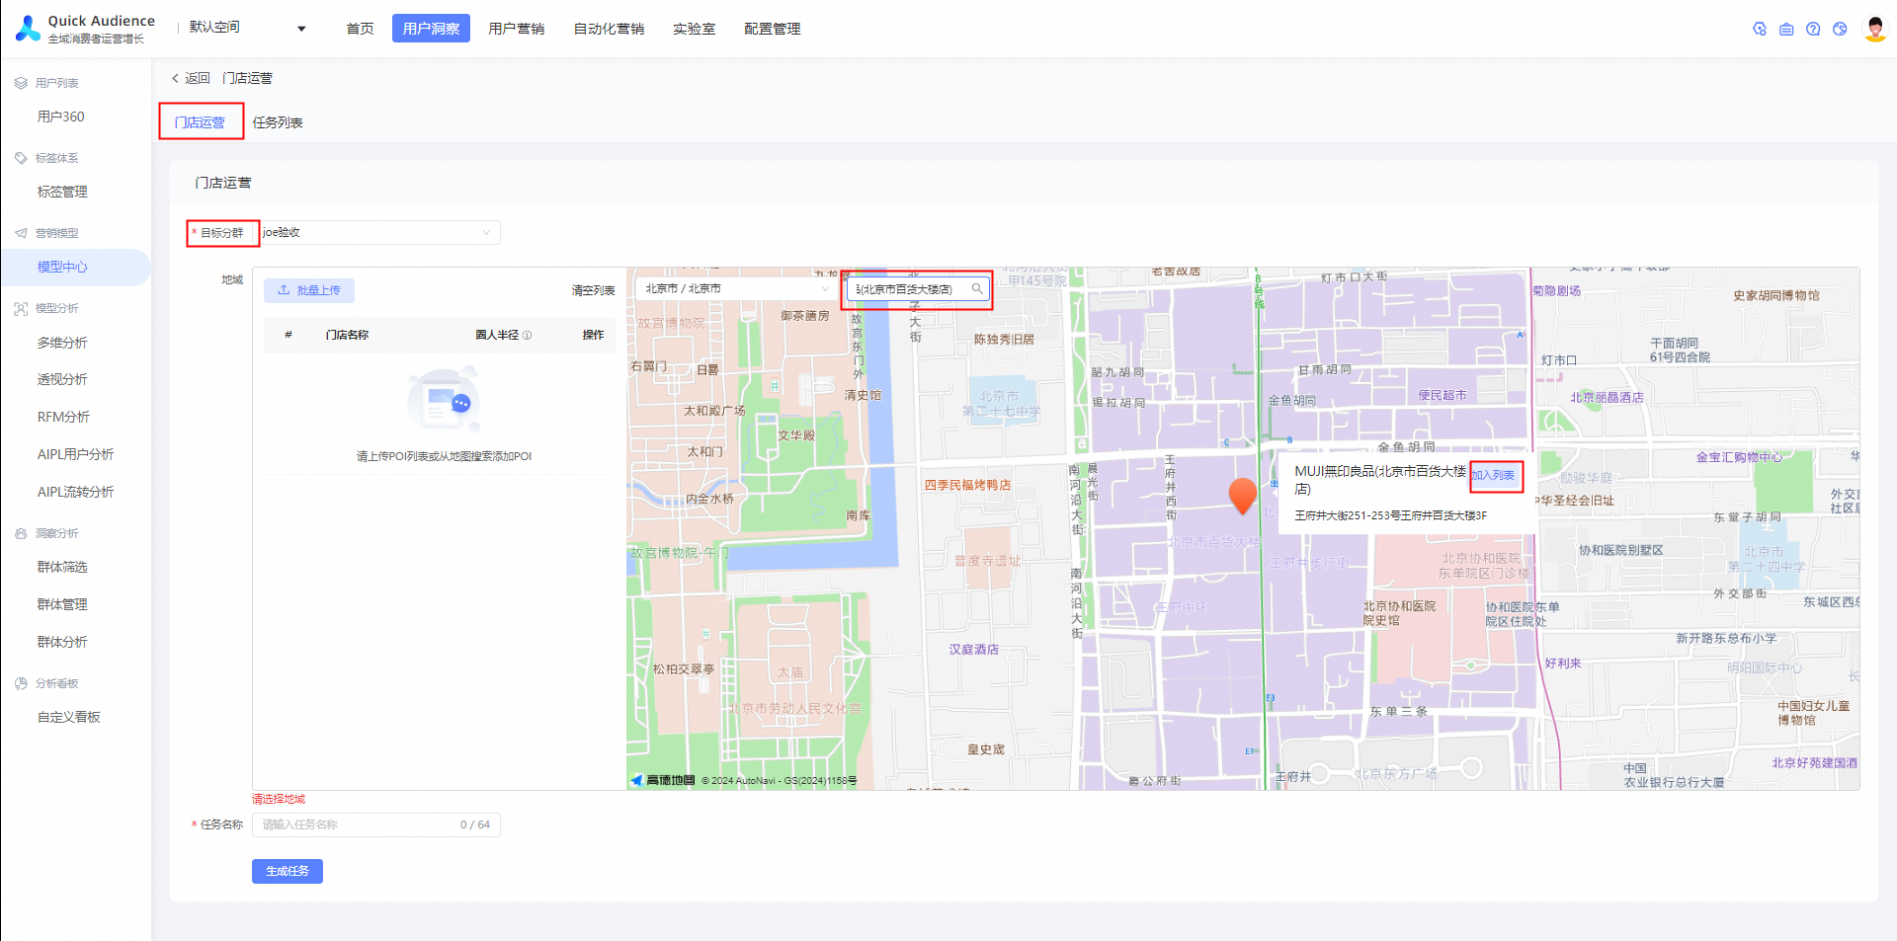Click the 便民超市 label on map

coord(1443,395)
